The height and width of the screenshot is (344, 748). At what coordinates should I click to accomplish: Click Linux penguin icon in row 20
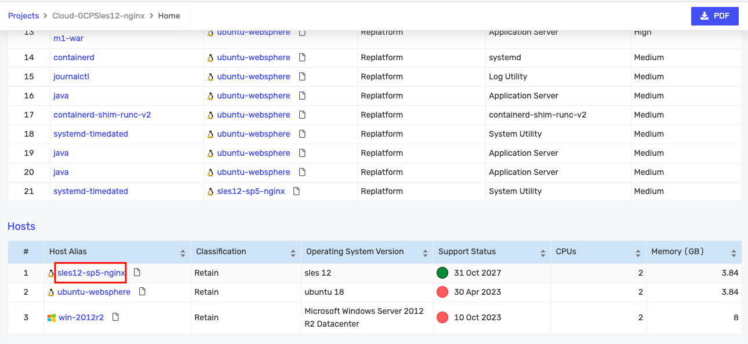[x=210, y=172]
